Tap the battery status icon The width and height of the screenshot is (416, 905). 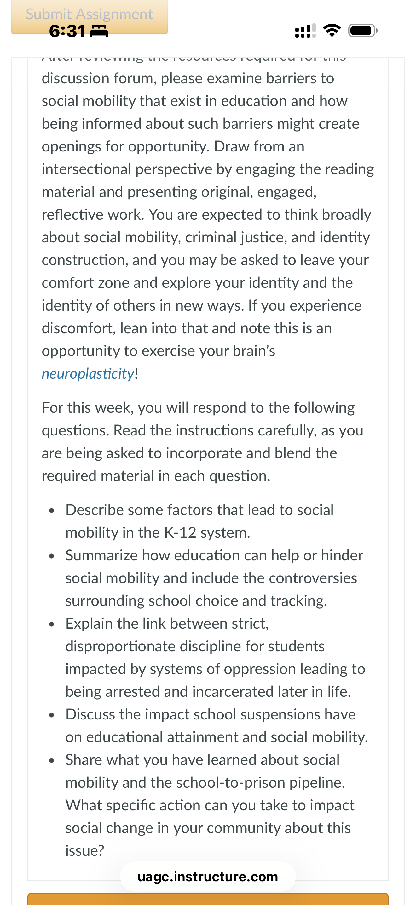coord(363,31)
